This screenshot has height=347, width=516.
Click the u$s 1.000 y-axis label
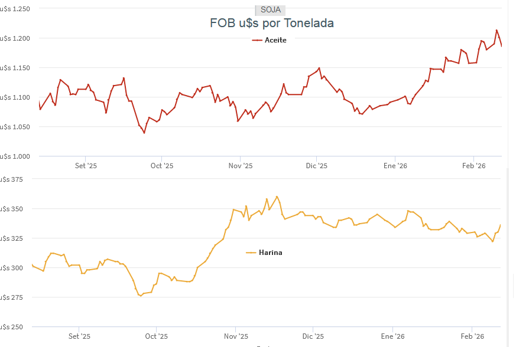pyautogui.click(x=16, y=156)
